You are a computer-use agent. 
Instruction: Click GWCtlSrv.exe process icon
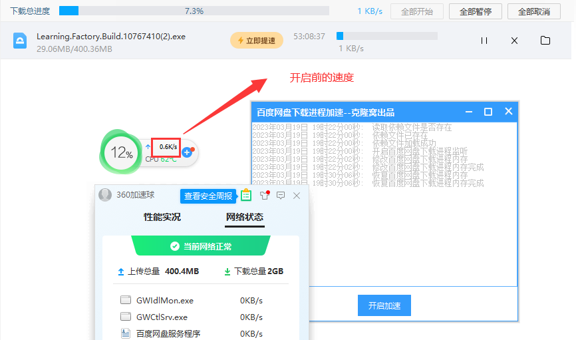(126, 317)
